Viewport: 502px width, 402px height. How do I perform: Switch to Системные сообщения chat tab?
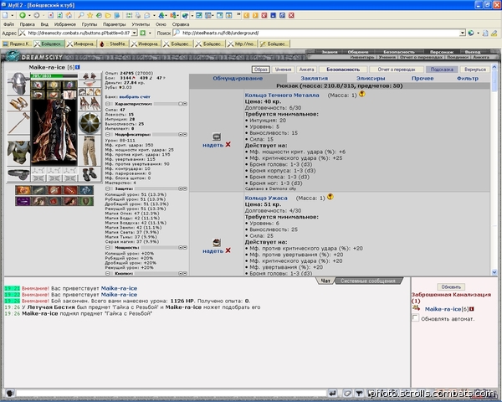368,281
